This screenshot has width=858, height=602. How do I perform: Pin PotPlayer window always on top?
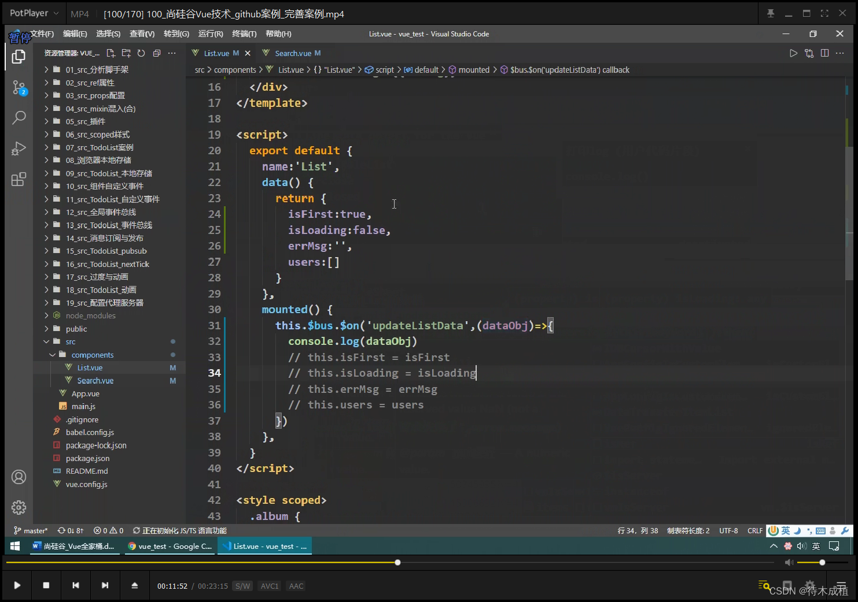click(771, 13)
